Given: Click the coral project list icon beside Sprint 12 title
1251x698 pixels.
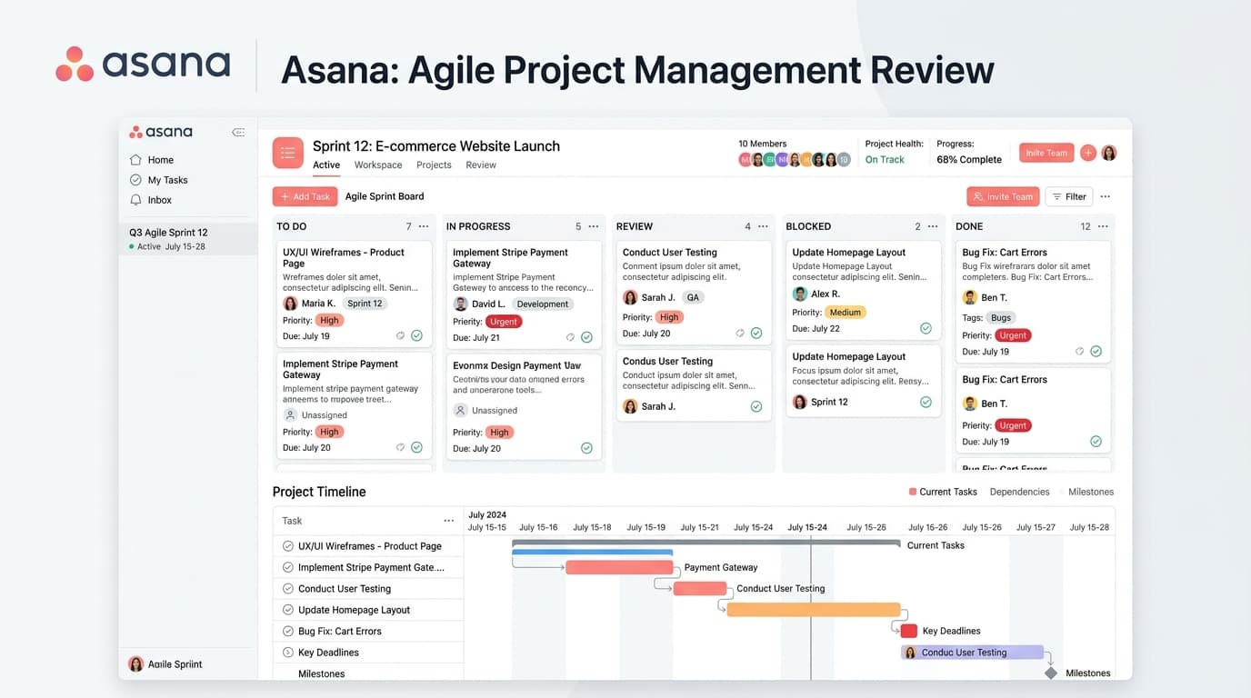Looking at the screenshot, I should [x=288, y=153].
